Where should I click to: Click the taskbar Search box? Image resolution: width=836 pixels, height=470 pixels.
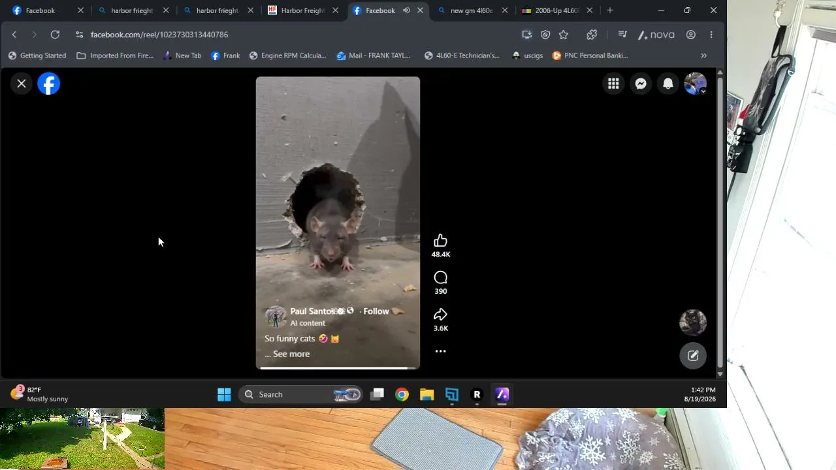point(300,394)
